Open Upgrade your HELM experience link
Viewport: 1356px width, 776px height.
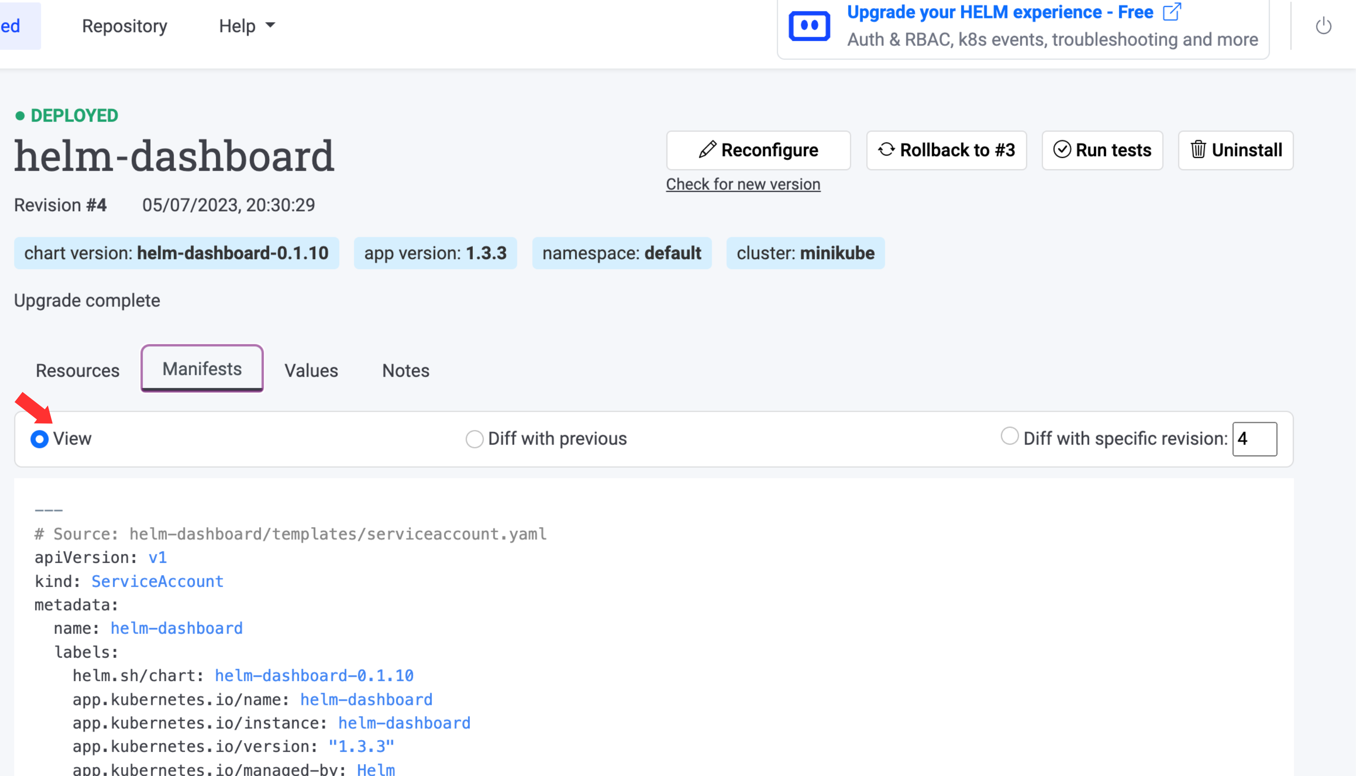tap(1000, 12)
